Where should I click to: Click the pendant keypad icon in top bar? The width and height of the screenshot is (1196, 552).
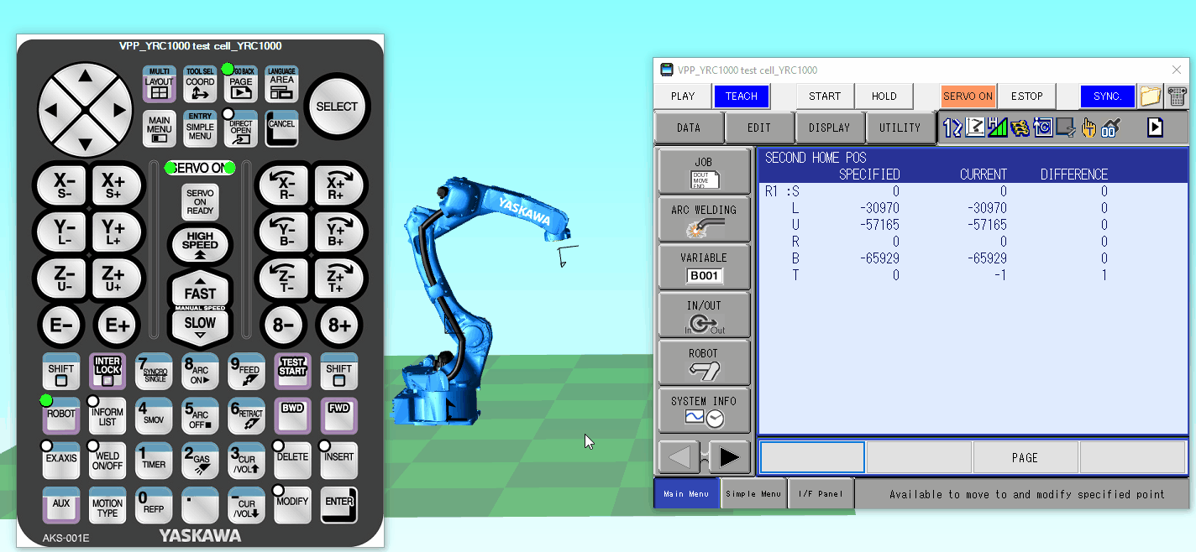click(1177, 96)
